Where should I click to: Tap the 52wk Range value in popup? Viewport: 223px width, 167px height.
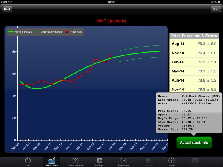pyautogui.click(x=194, y=122)
